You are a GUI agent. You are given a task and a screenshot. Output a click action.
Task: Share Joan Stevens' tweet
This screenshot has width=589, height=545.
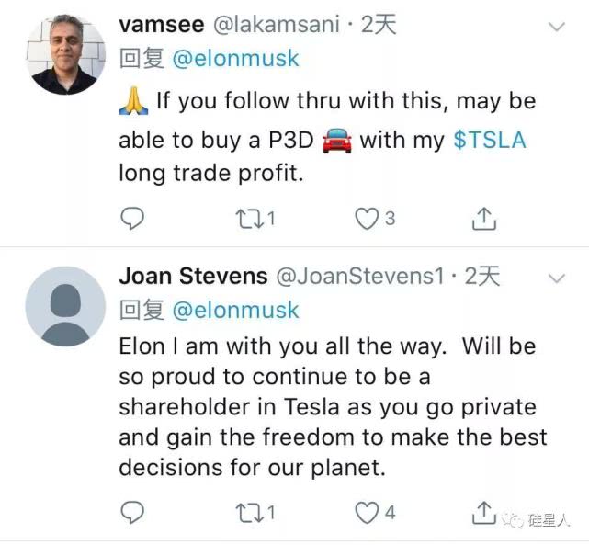coord(484,512)
